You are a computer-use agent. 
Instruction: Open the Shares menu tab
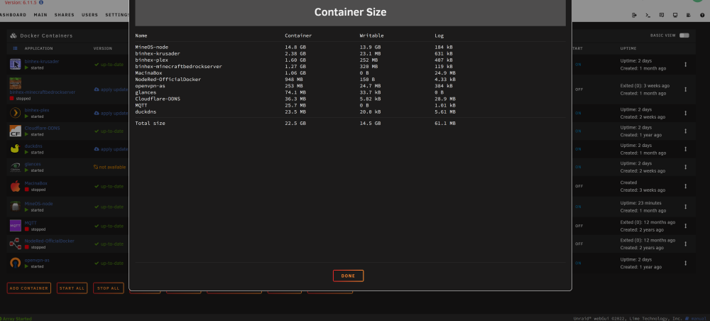pos(65,15)
